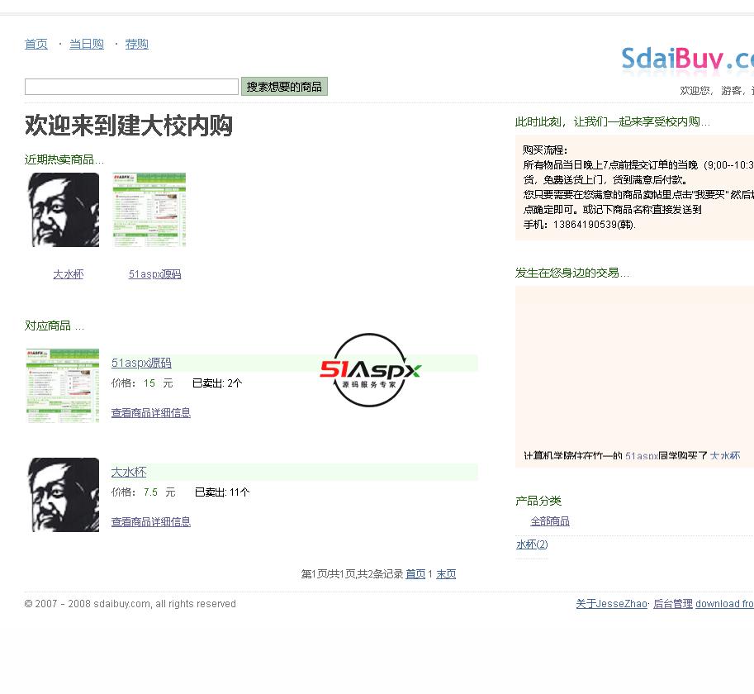Image resolution: width=754 pixels, height=694 pixels.
Task: Open the 大水杯 link under hot sellers
Action: click(69, 274)
